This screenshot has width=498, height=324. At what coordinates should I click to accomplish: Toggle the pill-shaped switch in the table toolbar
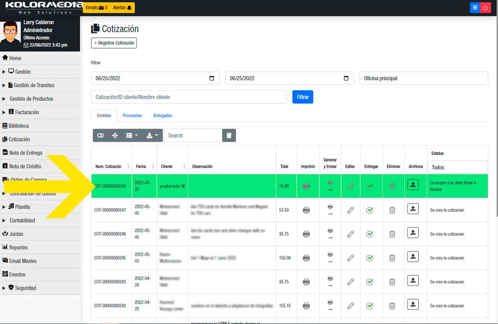(x=101, y=136)
